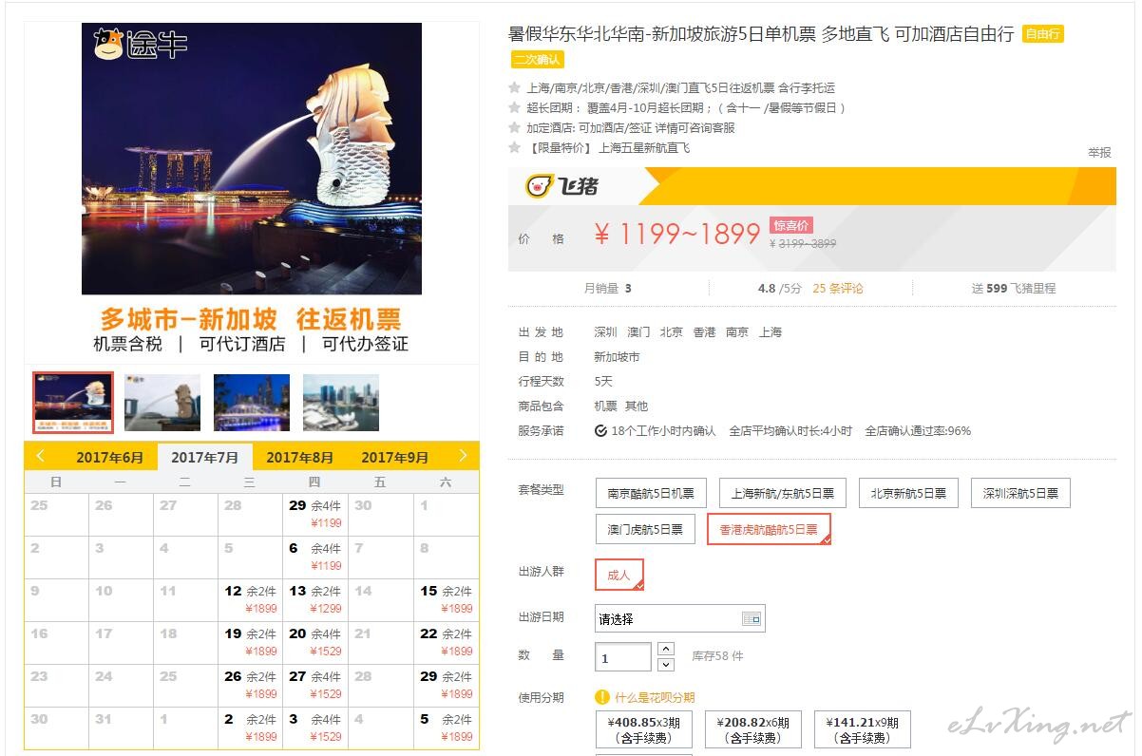The height and width of the screenshot is (756, 1142).
Task: Select second Merlion daytime thumbnail
Action: coord(162,403)
